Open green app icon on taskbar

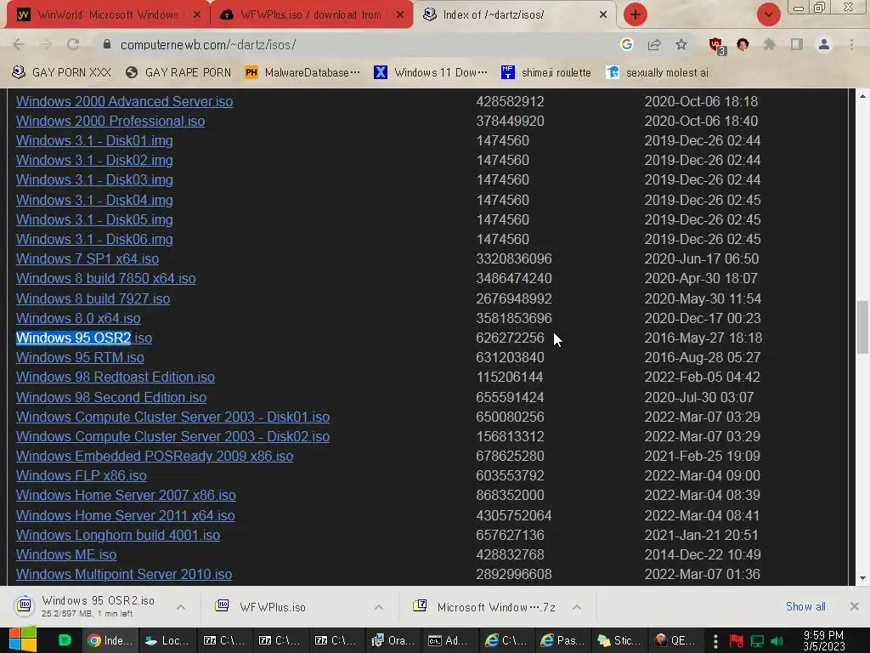click(65, 640)
